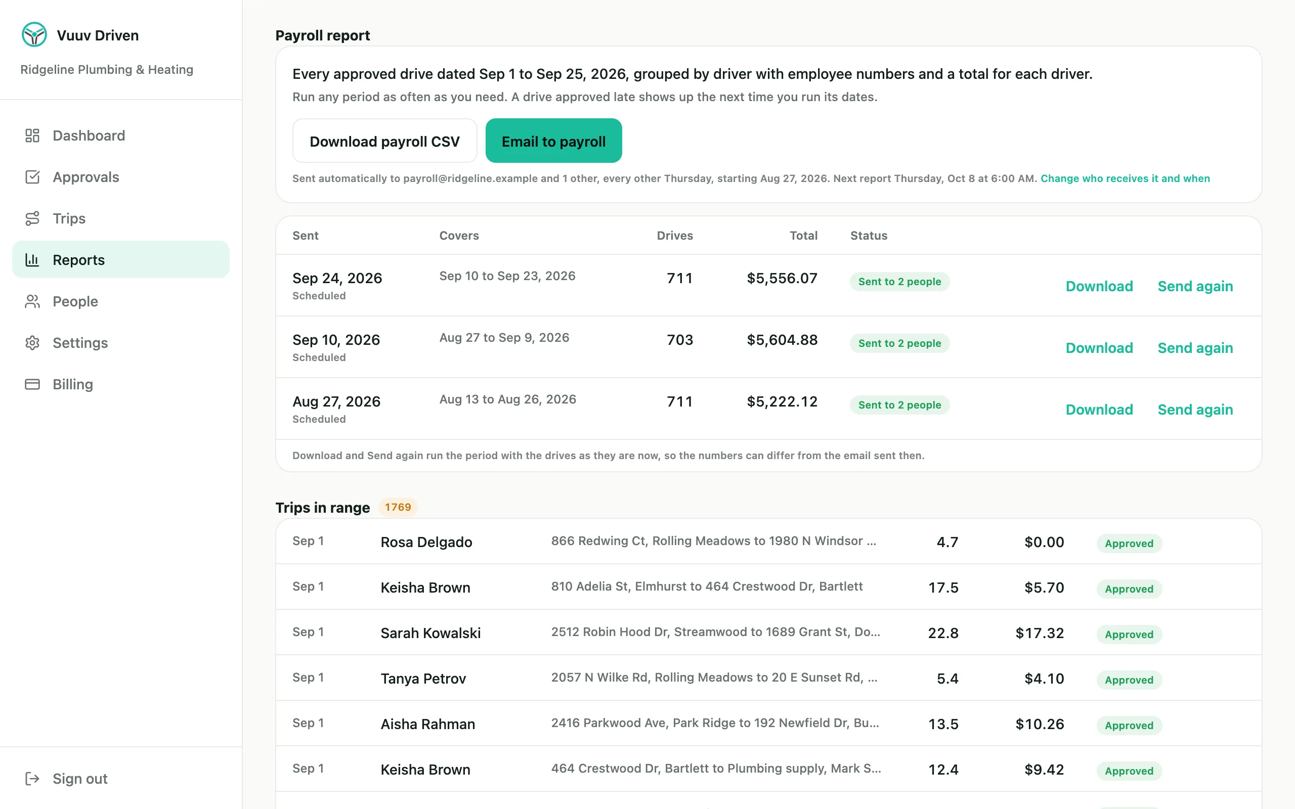Select Keisha Brown's 17.5 mile trip

[768, 587]
